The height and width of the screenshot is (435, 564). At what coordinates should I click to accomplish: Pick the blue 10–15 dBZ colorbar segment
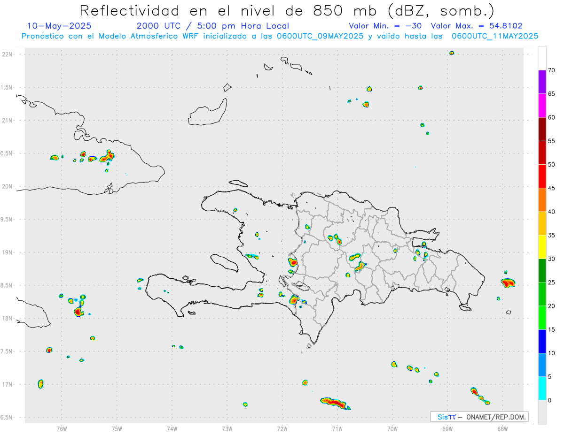click(542, 341)
